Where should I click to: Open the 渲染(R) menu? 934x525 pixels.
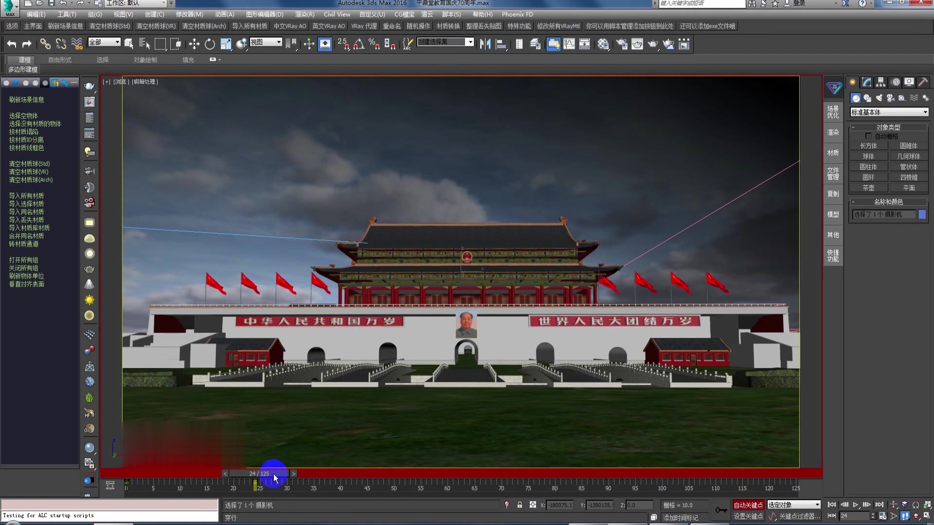point(304,14)
